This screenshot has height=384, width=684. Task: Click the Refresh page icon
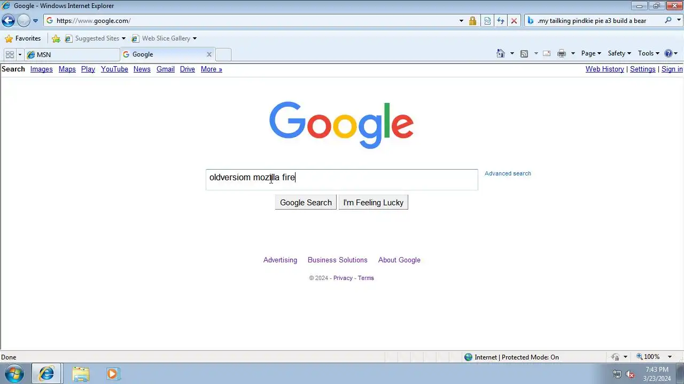(501, 21)
